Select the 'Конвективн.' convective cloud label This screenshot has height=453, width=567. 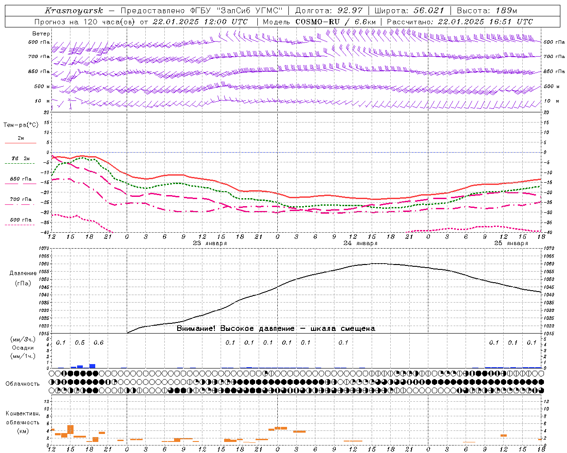(23, 414)
